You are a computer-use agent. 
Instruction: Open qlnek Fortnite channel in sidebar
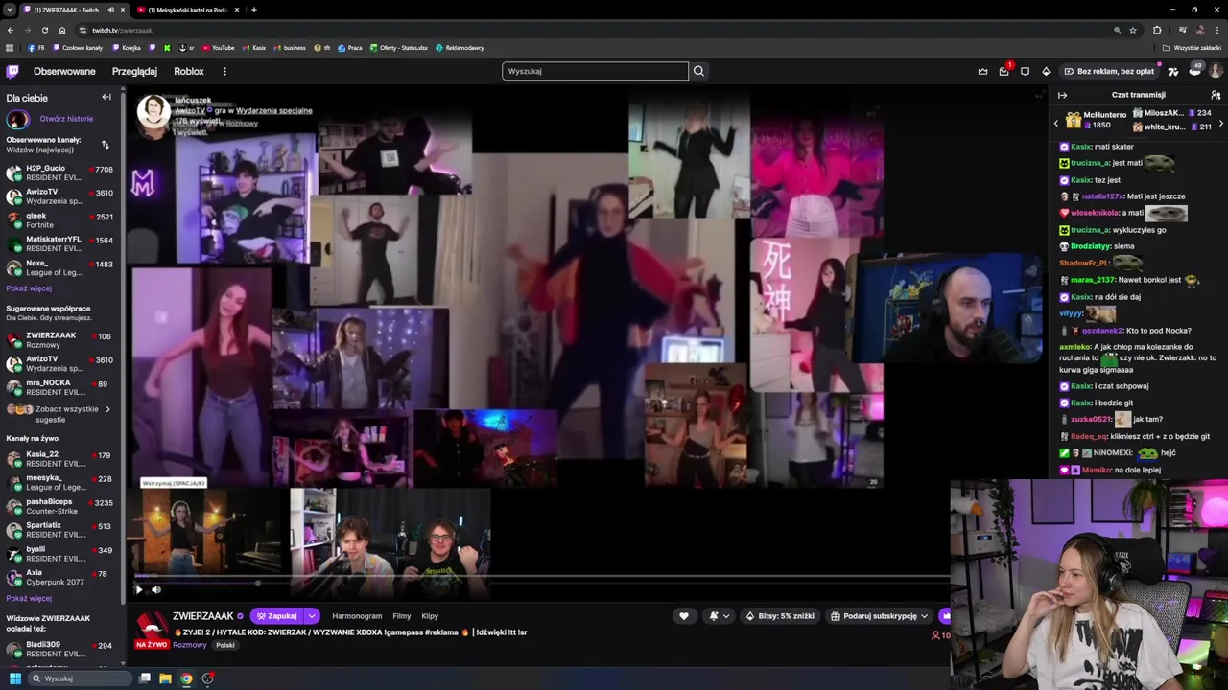tap(59, 220)
